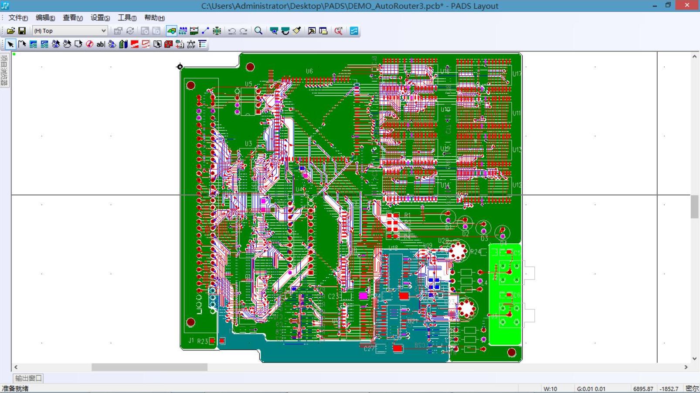Select the abl Text tool
Screen dimensions: 700x393
click(x=100, y=44)
